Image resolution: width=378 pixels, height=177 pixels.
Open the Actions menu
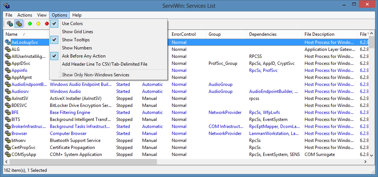pyautogui.click(x=25, y=15)
